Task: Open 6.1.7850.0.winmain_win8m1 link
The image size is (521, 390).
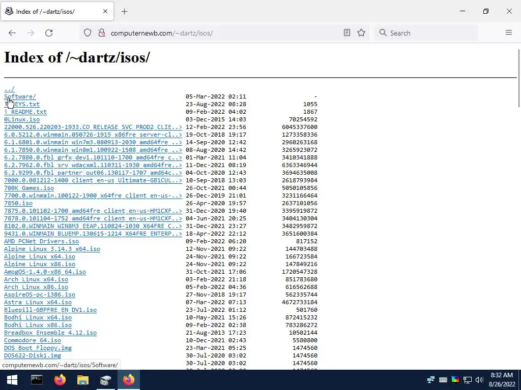Action: click(x=93, y=150)
